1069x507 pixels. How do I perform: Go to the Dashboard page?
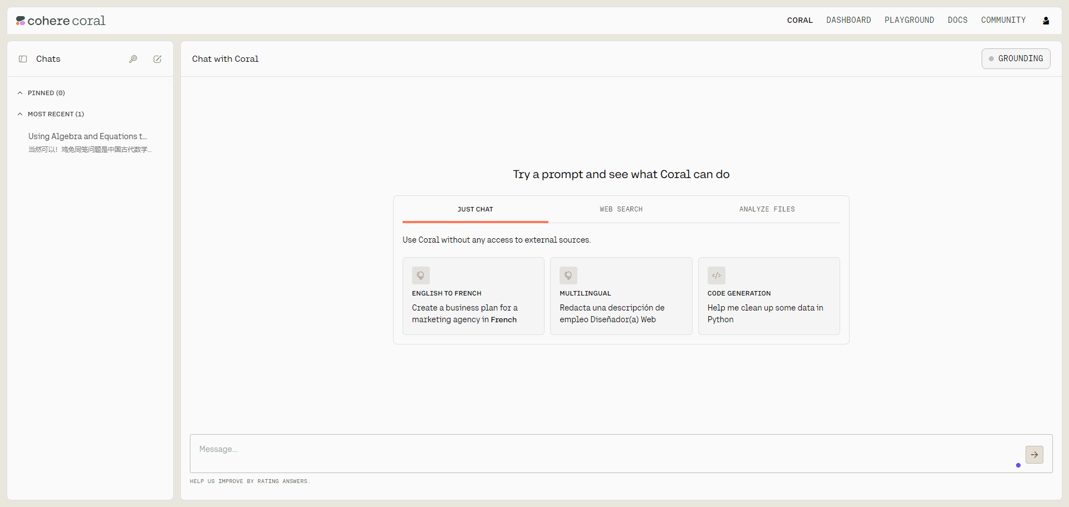(849, 20)
